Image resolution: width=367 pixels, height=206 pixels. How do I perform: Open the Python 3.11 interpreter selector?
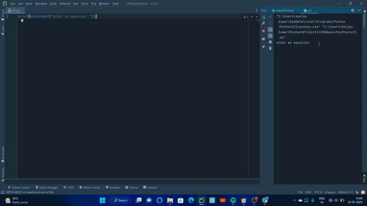pos(345,192)
